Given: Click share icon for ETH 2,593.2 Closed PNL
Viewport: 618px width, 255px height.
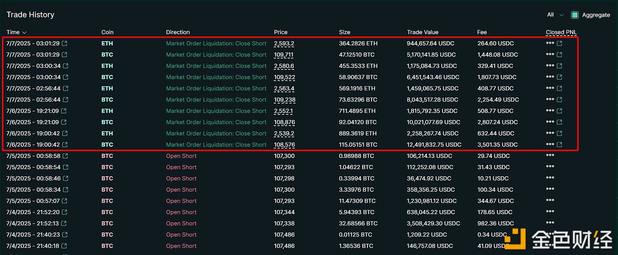Looking at the screenshot, I should pos(559,43).
